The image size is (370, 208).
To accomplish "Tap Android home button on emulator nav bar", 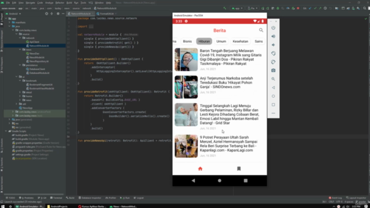I will pyautogui.click(x=220, y=180).
